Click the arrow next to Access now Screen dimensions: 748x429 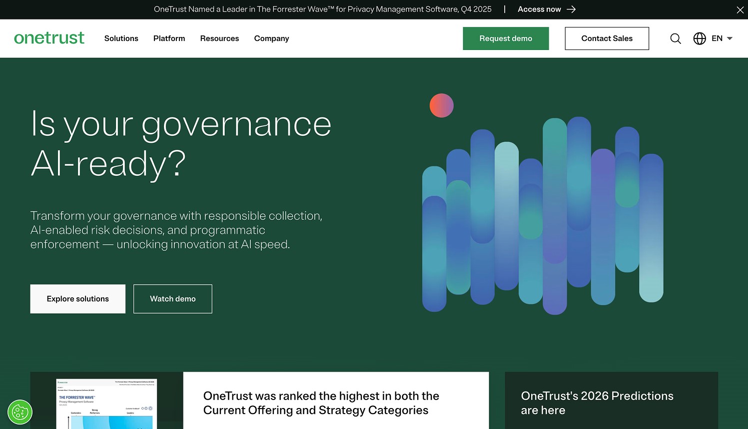[571, 9]
